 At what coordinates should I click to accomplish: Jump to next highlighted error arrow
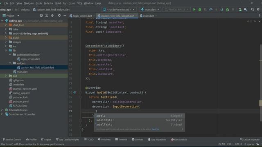(x=259, y=21)
